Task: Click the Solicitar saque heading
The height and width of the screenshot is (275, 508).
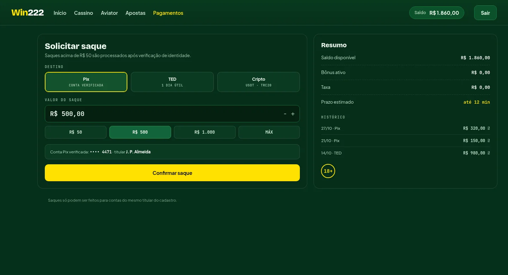Action: [x=75, y=46]
